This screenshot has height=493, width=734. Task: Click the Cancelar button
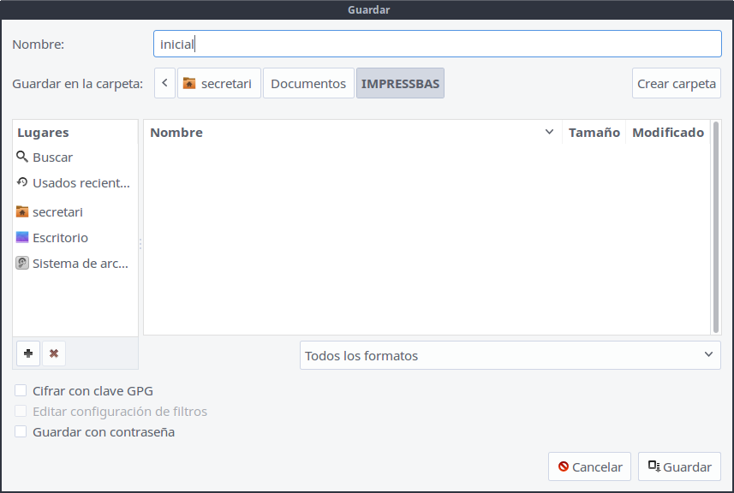point(589,467)
